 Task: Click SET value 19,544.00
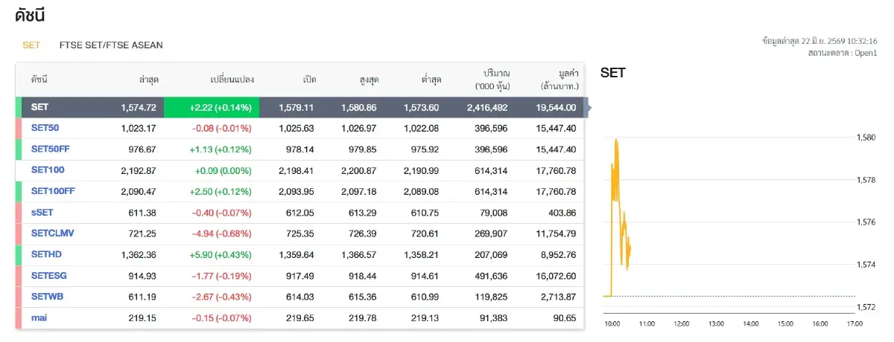(557, 107)
